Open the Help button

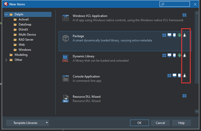[x=181, y=123]
